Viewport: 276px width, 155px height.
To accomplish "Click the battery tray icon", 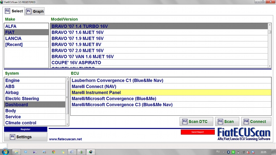I will [238, 152].
